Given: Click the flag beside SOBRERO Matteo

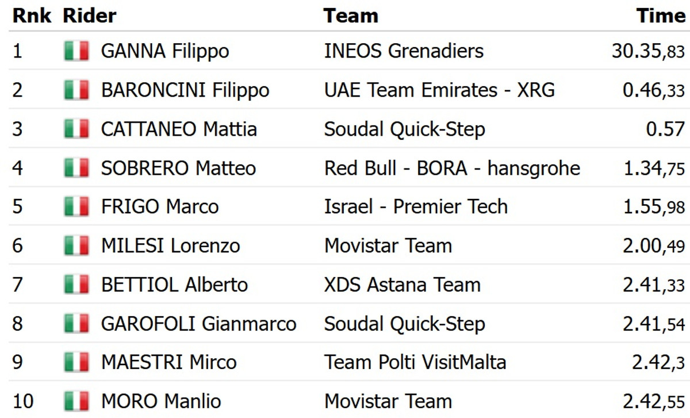Looking at the screenshot, I should click(76, 168).
